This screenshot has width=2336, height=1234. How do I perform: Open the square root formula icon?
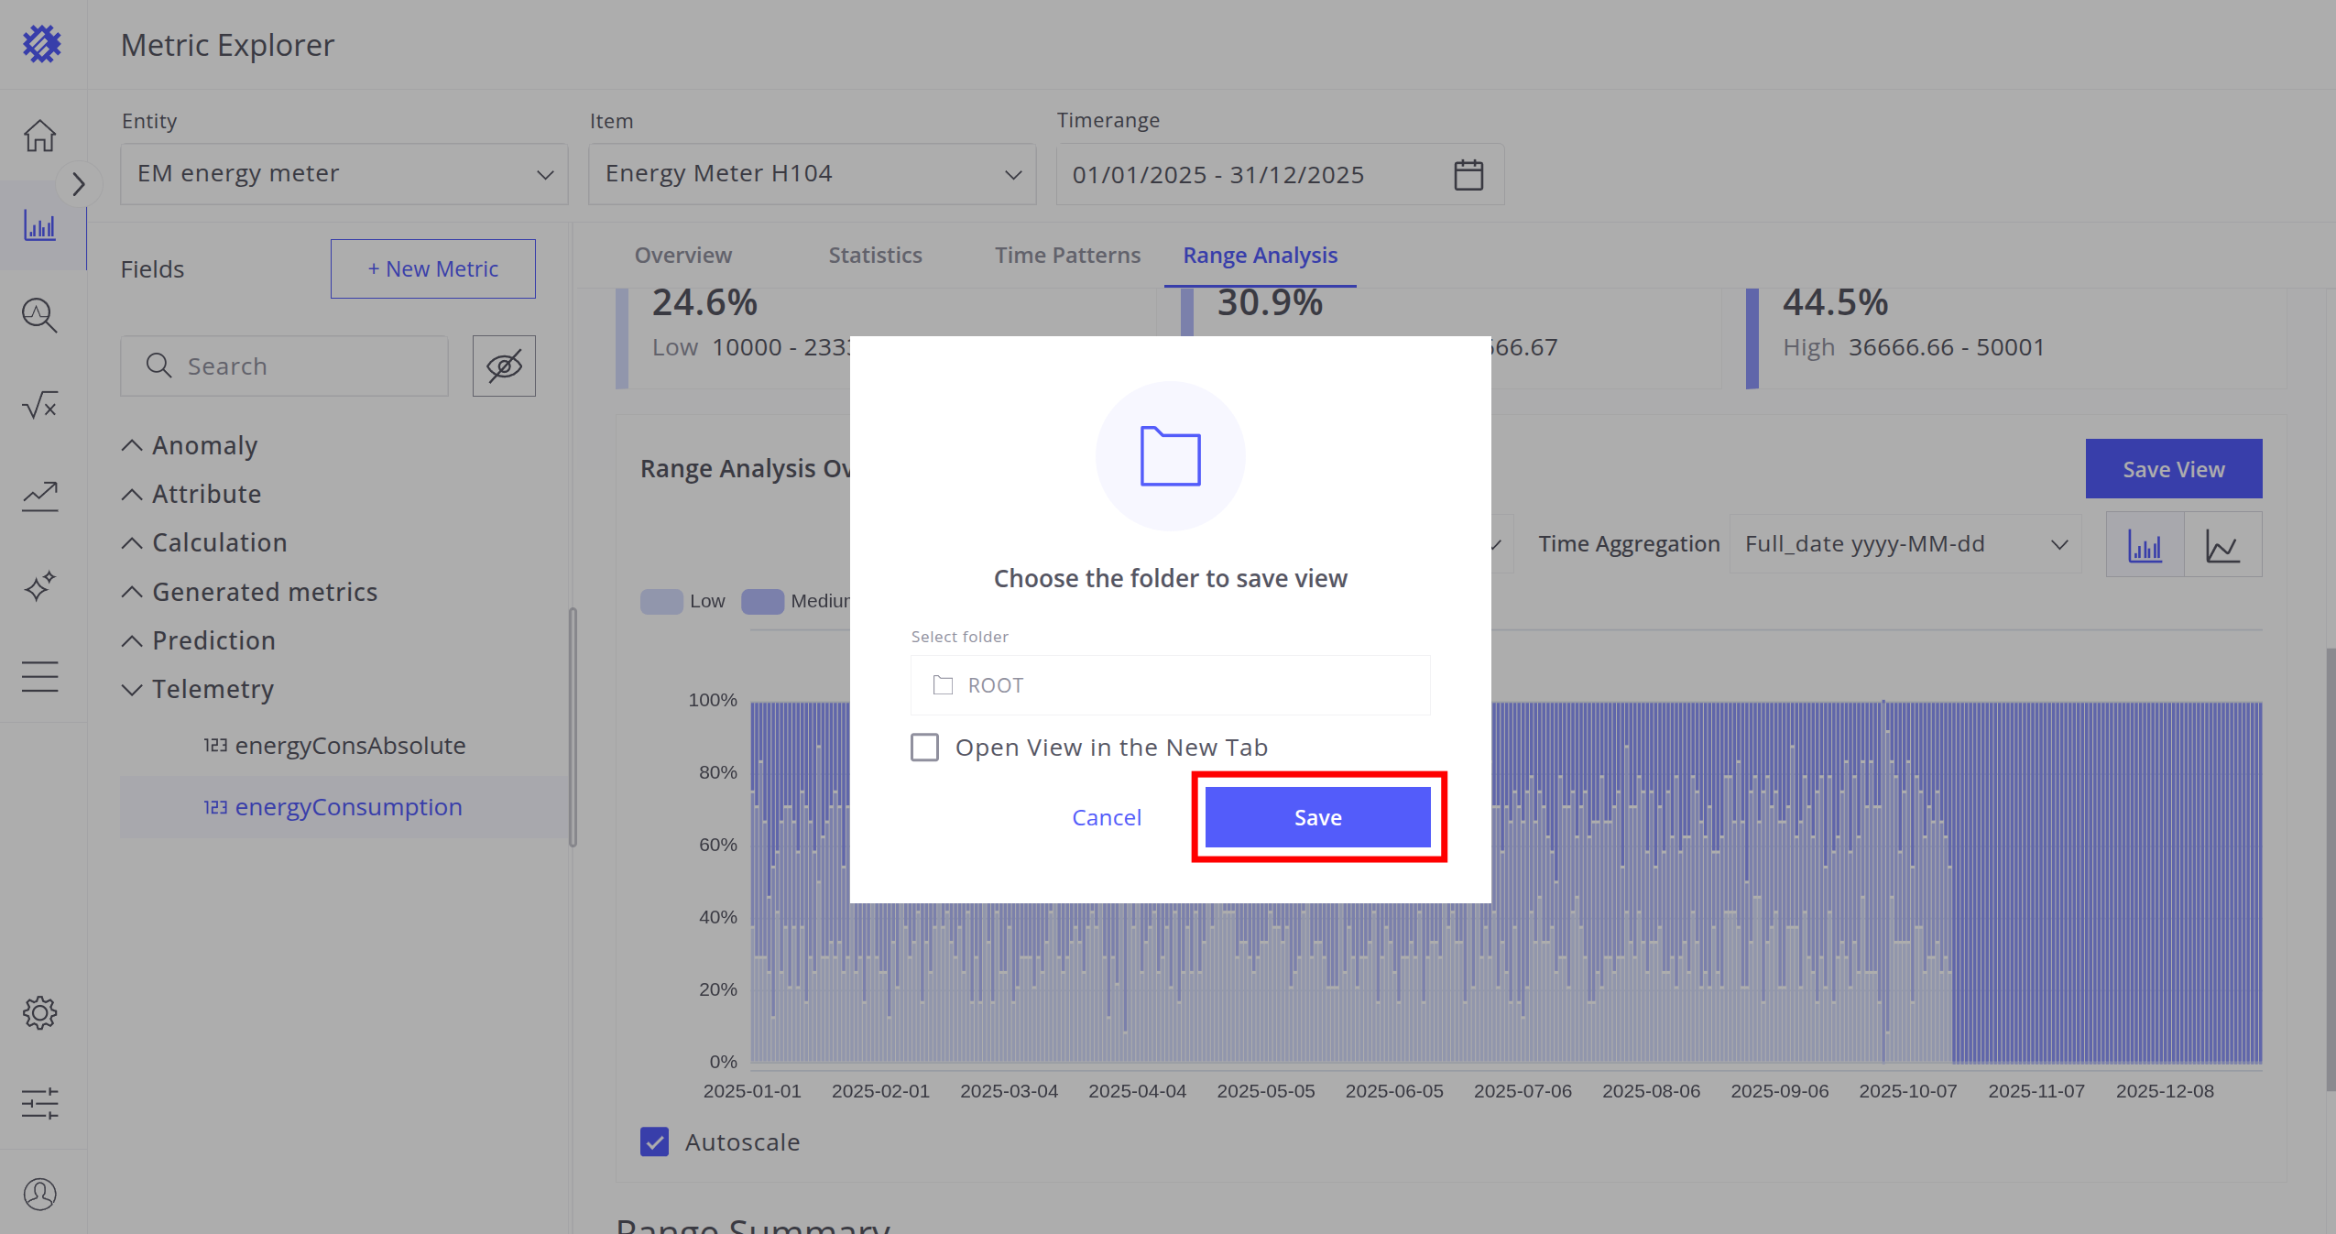tap(39, 405)
